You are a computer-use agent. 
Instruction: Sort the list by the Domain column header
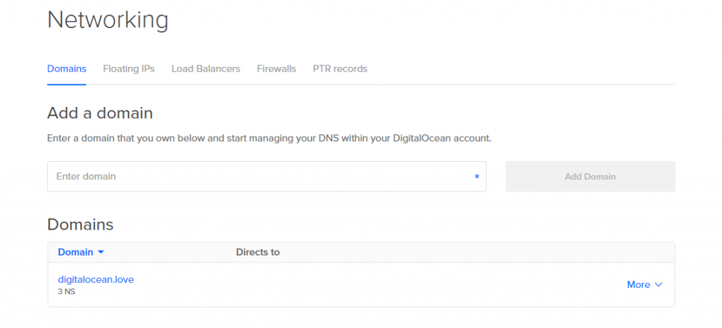(x=75, y=252)
